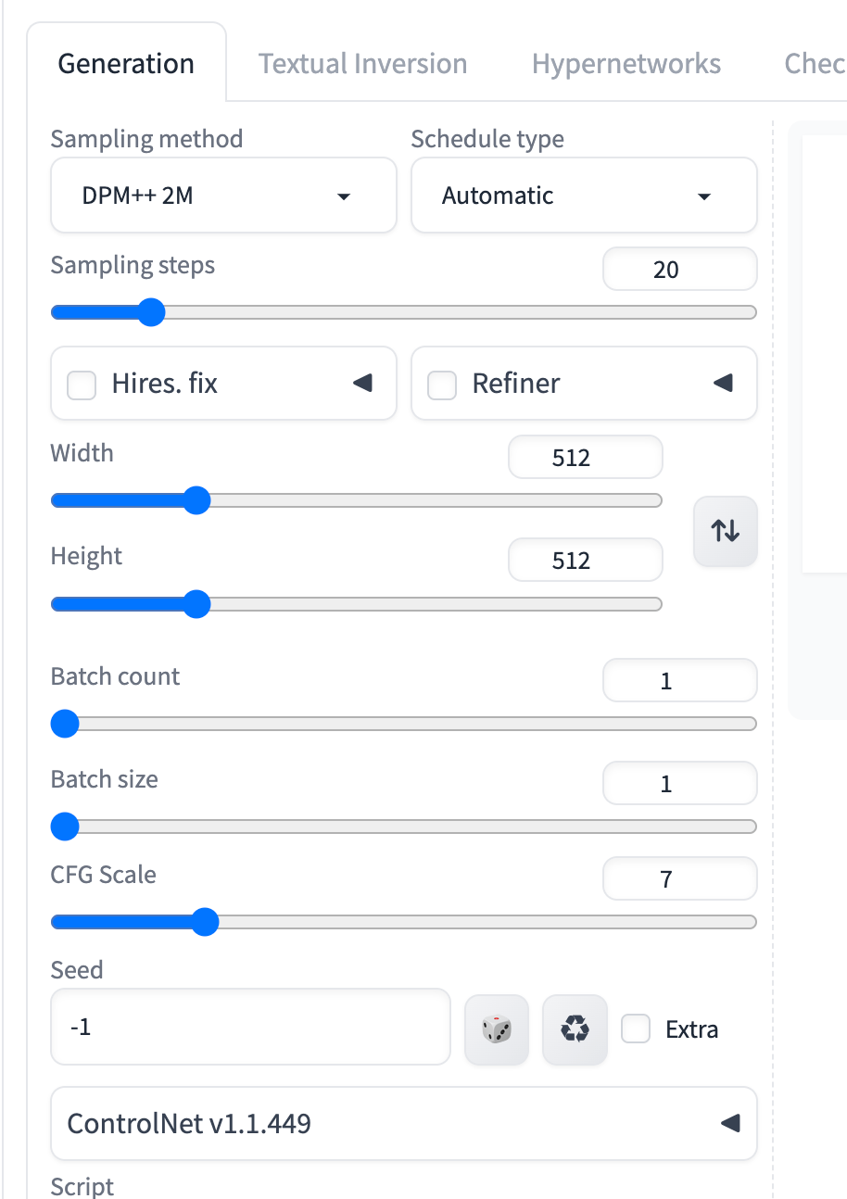Viewport: 847px width, 1199px height.
Task: Switch to the Textual Inversion tab
Action: pyautogui.click(x=362, y=64)
